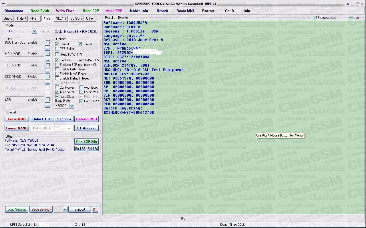The height and width of the screenshot is (228, 366).
Task: Click the Ex.TFS button
Action: (80, 149)
